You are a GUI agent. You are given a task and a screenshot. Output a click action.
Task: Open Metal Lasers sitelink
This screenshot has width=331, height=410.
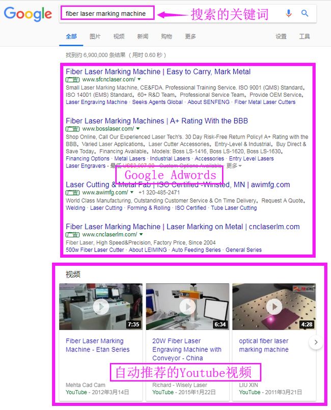[x=130, y=158]
